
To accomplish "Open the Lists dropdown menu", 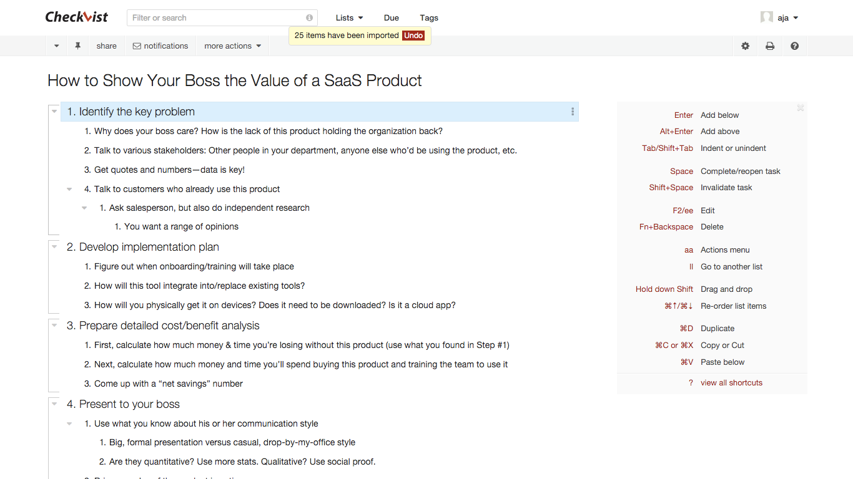I will [x=349, y=18].
